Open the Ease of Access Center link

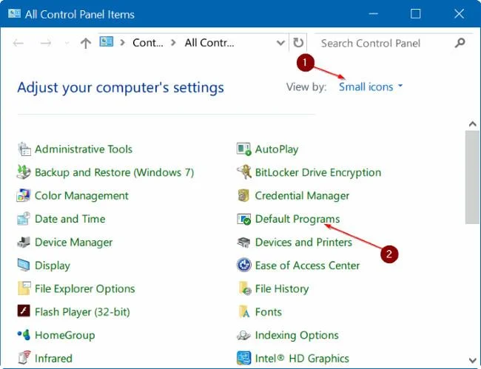coord(307,265)
